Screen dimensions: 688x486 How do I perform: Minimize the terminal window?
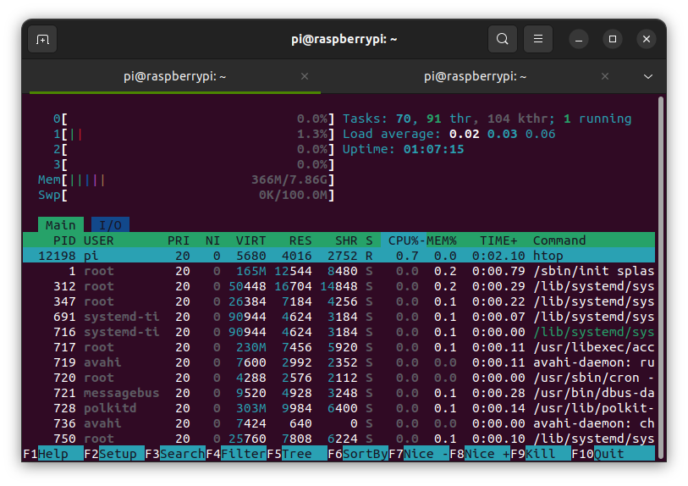pyautogui.click(x=579, y=40)
